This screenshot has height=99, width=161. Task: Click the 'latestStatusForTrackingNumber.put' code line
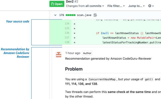click(x=132, y=42)
